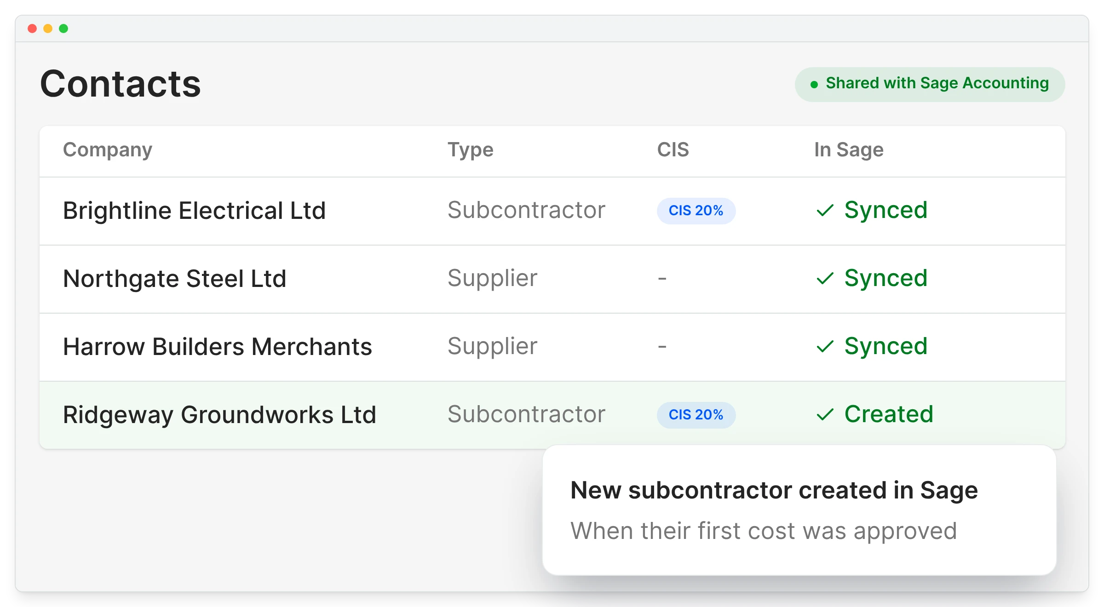Sort by the In Sage column header

(849, 150)
